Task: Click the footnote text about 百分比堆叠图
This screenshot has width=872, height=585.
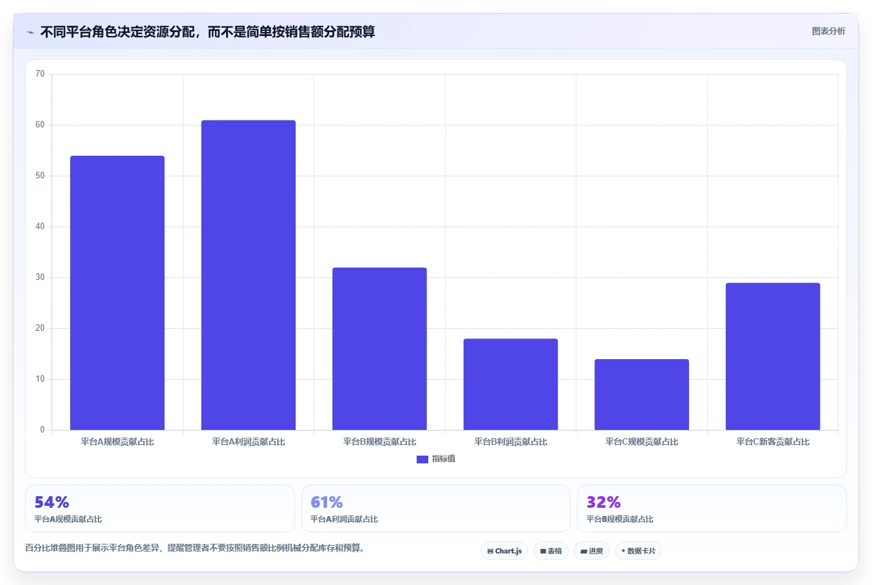Action: (x=195, y=548)
